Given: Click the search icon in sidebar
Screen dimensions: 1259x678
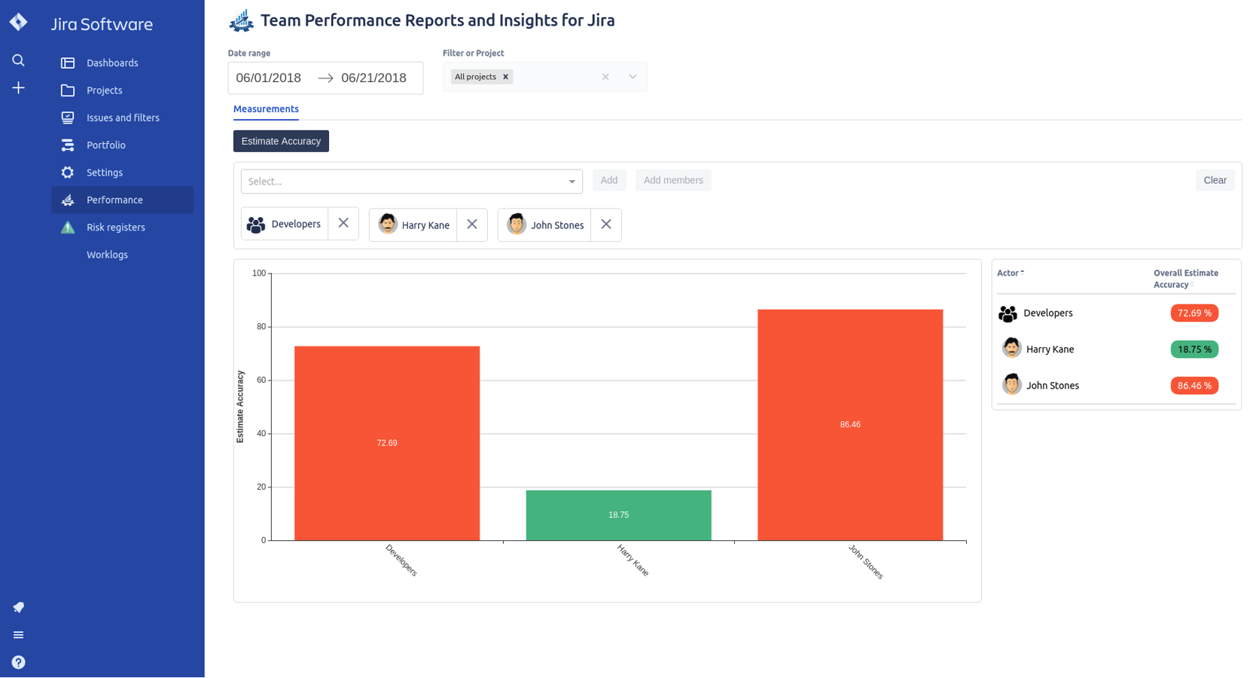Looking at the screenshot, I should tap(19, 60).
